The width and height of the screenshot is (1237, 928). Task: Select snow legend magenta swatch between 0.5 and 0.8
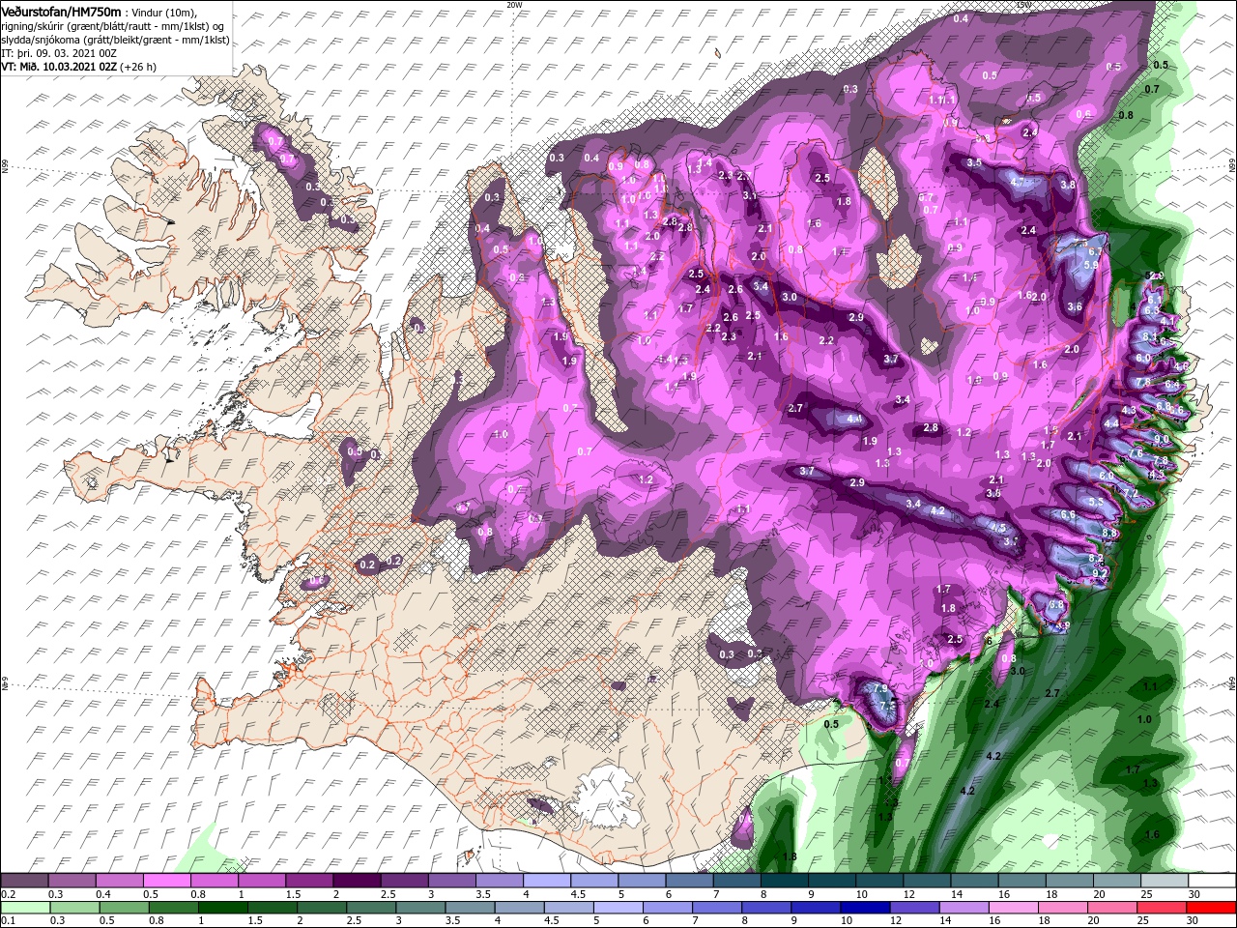tap(165, 881)
